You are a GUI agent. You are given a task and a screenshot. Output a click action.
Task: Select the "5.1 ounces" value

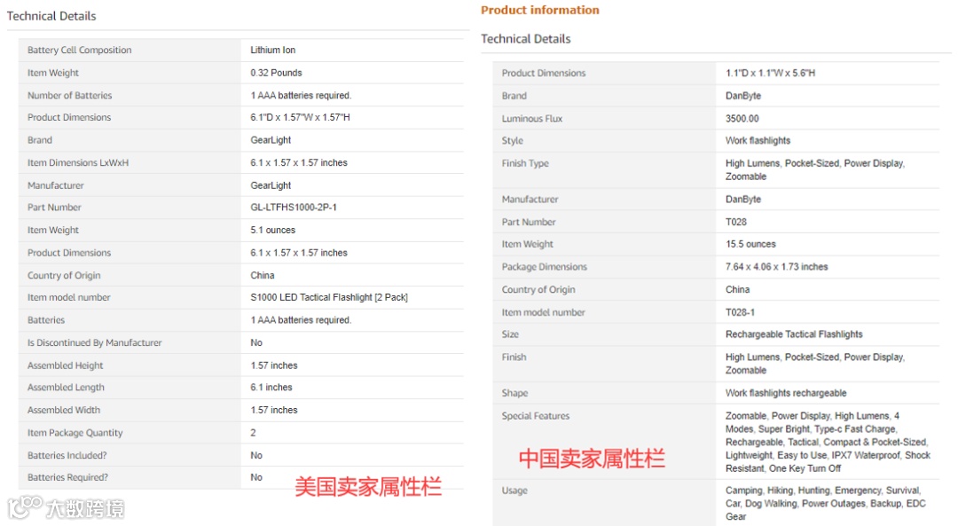coord(272,230)
